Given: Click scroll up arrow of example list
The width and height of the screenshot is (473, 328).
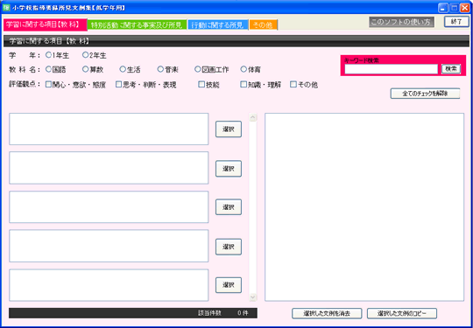Looking at the screenshot, I should pos(253,117).
